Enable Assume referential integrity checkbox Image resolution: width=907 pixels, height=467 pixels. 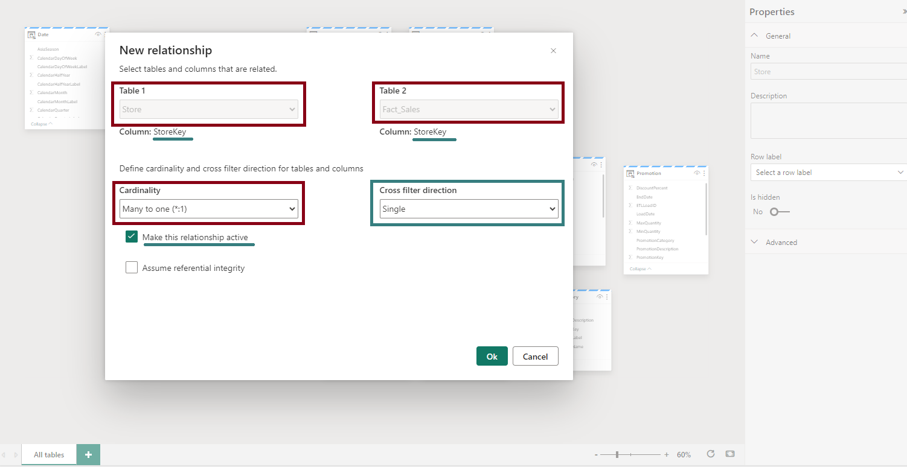click(x=132, y=267)
